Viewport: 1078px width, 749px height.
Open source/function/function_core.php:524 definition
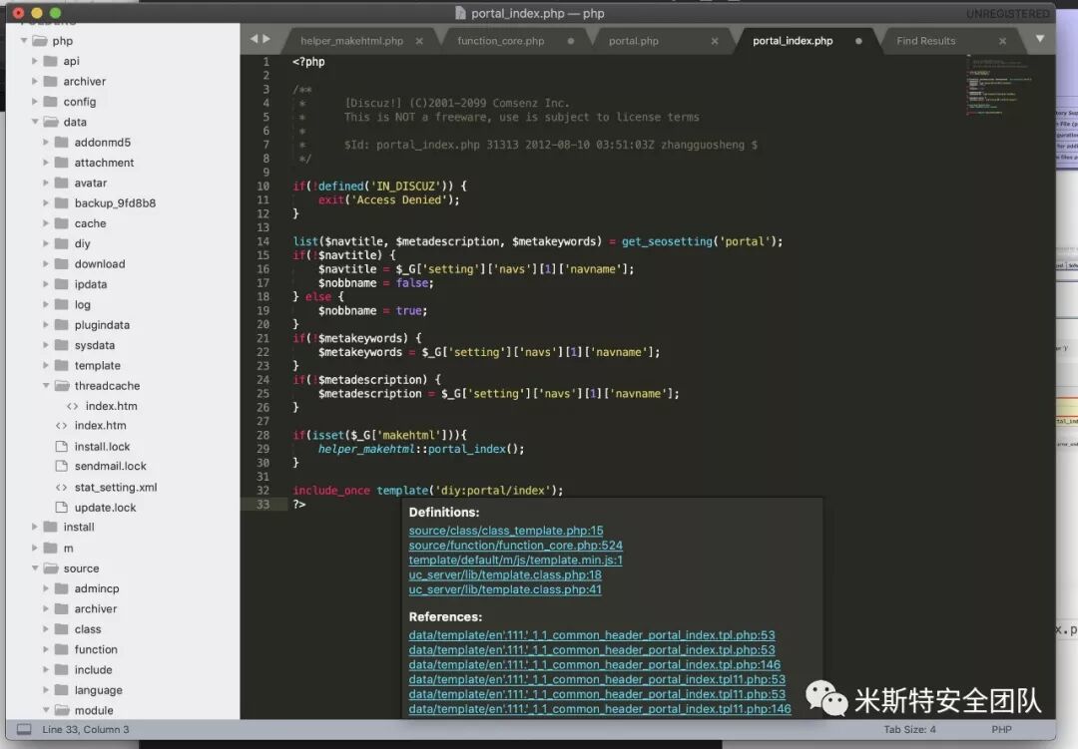(516, 546)
